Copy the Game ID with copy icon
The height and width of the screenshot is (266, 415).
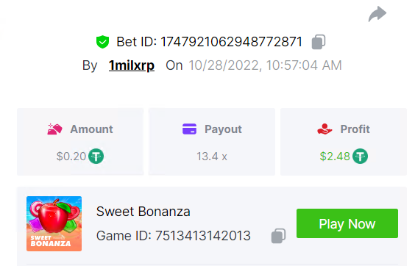[x=278, y=236]
